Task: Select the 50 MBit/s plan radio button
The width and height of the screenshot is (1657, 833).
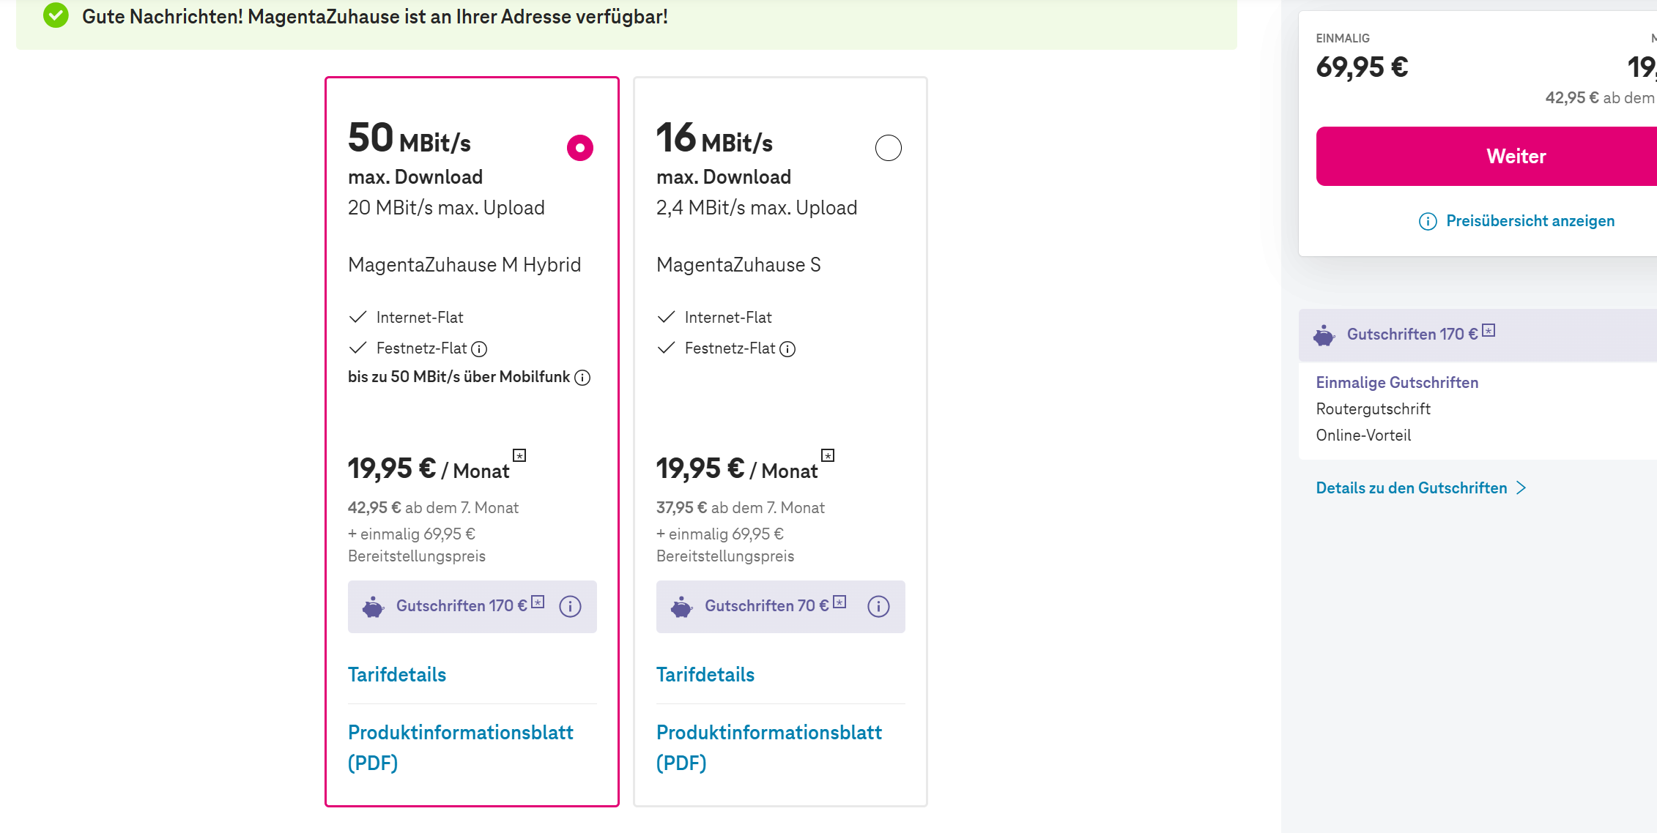Action: [580, 148]
